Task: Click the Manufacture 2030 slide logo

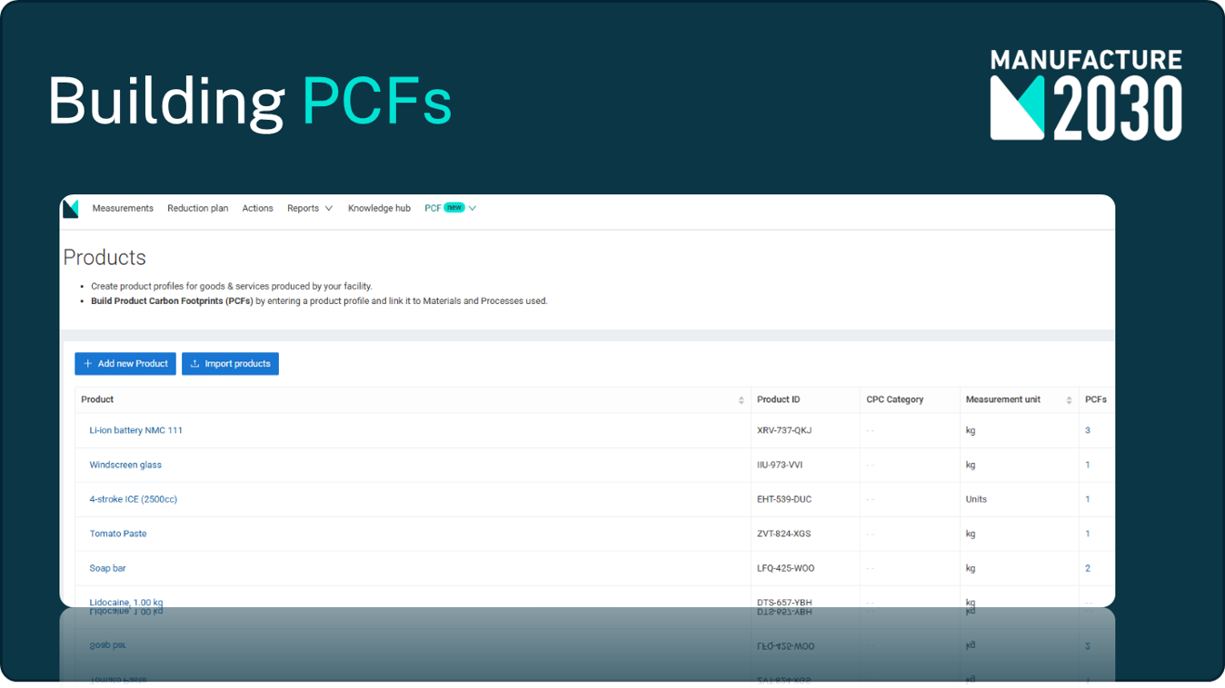Action: pos(1086,95)
